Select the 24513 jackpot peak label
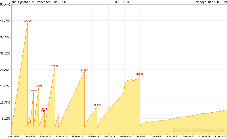The image size is (227, 139). tap(84, 70)
